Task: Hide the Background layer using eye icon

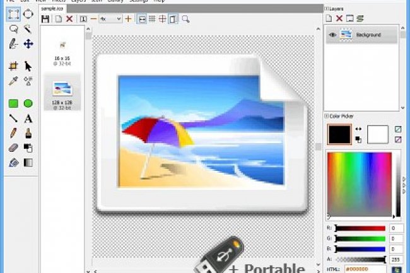Action: [332, 35]
